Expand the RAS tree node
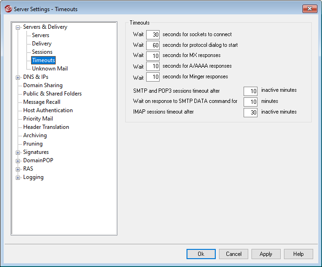The width and height of the screenshot is (322, 267). [18, 169]
